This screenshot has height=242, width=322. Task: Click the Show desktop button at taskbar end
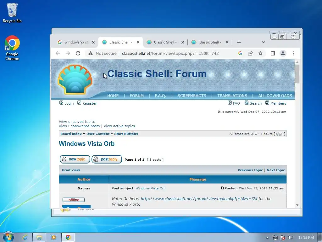(320, 237)
